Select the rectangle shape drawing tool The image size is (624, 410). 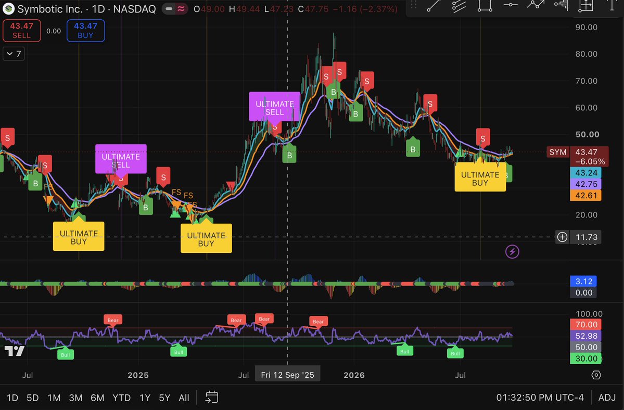click(x=485, y=6)
